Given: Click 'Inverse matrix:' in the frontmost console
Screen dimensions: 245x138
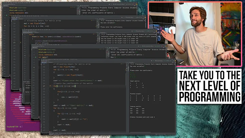Looking at the screenshot, I should point(136,107).
